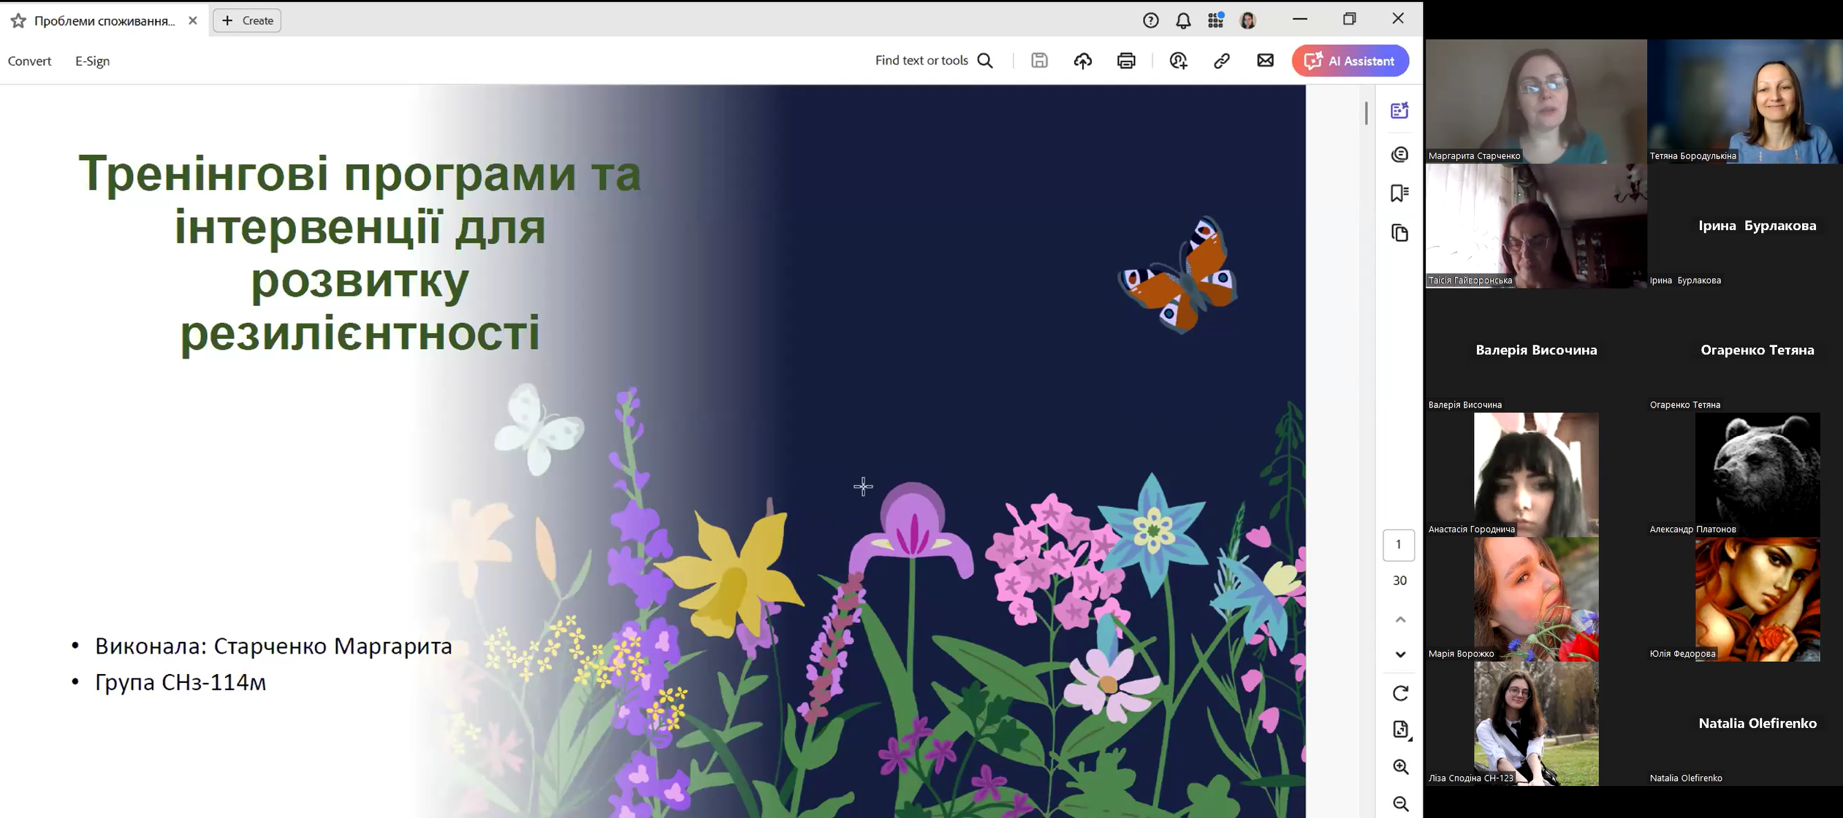
Task: Click zoom out magnifier icon
Action: [1400, 804]
